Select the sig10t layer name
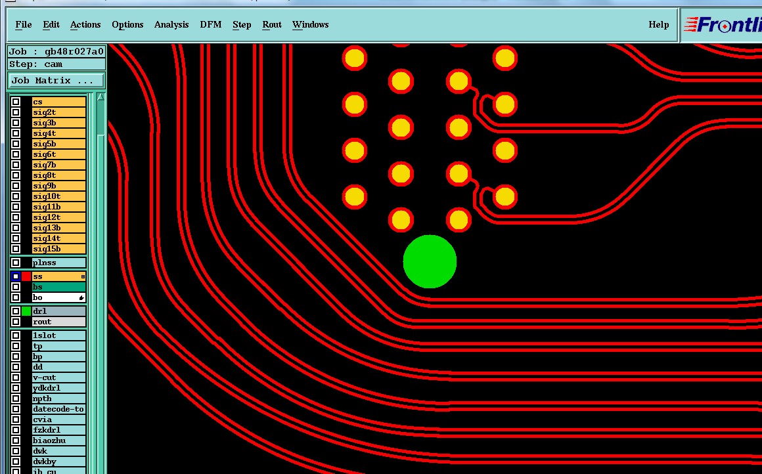Image resolution: width=762 pixels, height=474 pixels. [59, 196]
